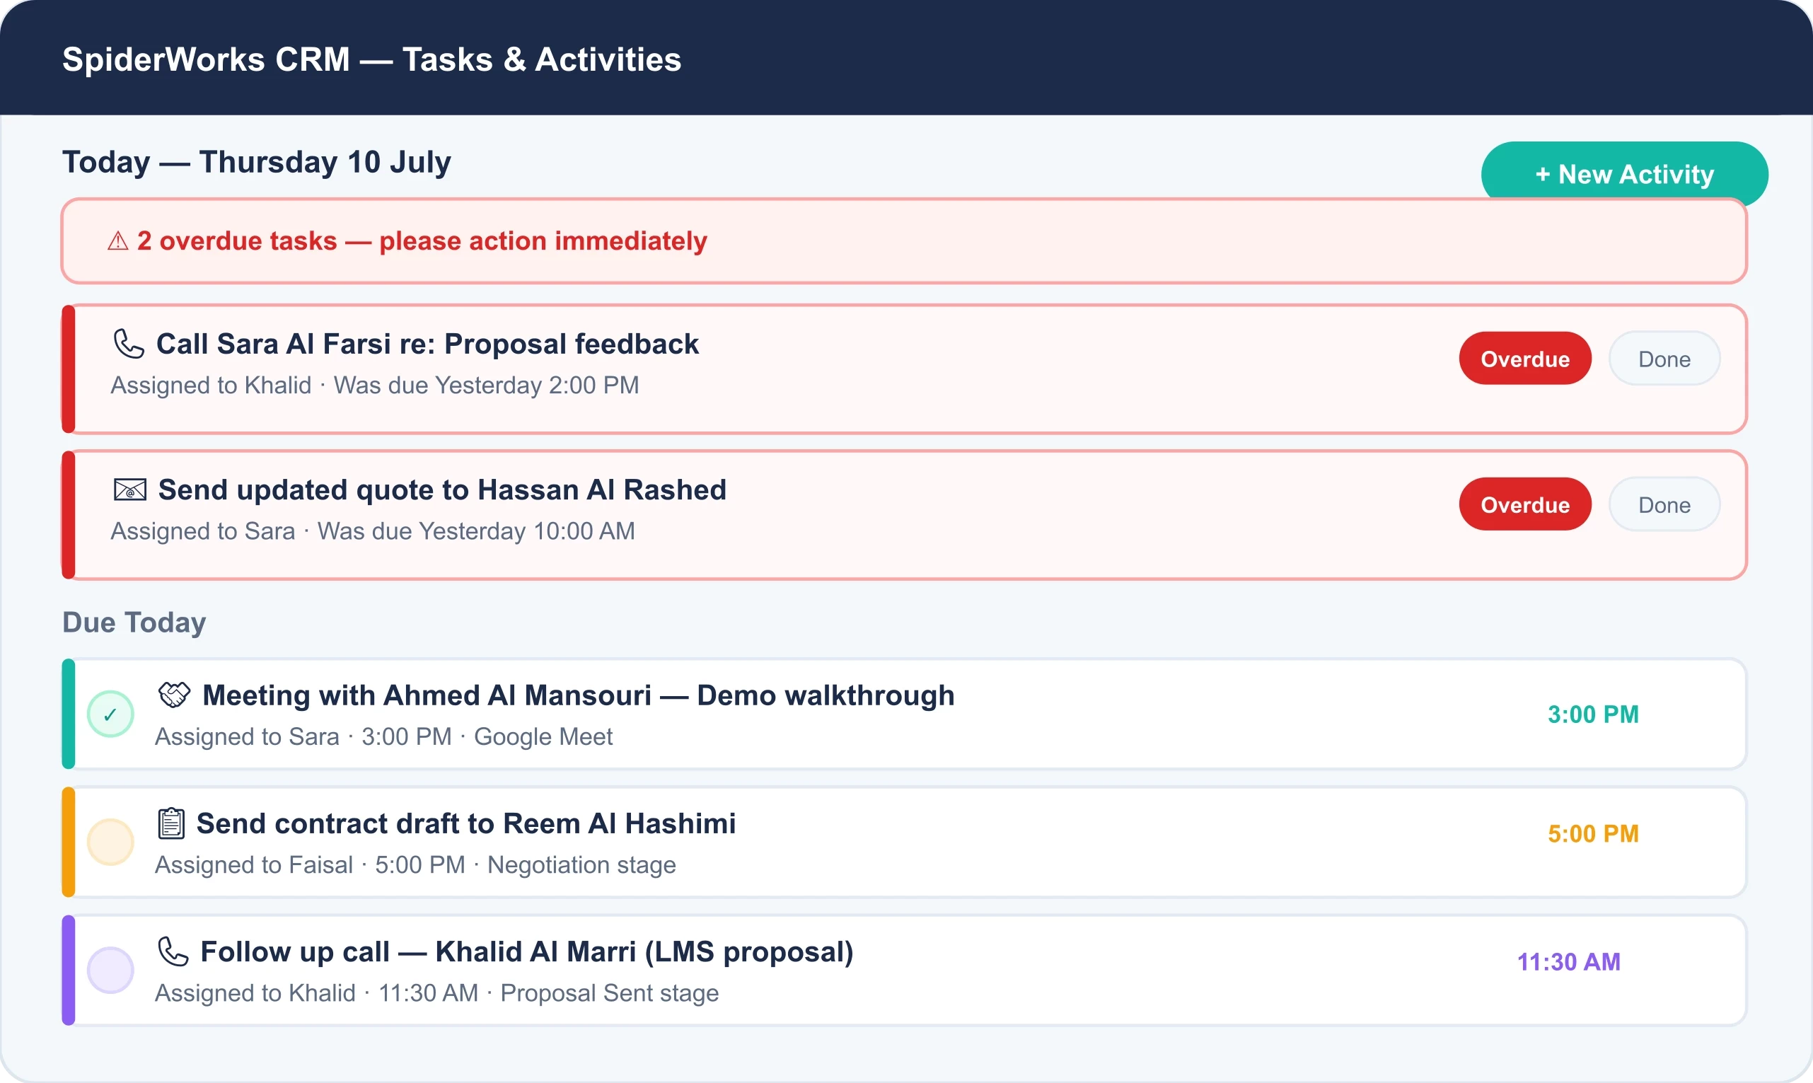The image size is (1813, 1083).
Task: Mark Reem Al Hashimi contract task complete
Action: [x=110, y=842]
